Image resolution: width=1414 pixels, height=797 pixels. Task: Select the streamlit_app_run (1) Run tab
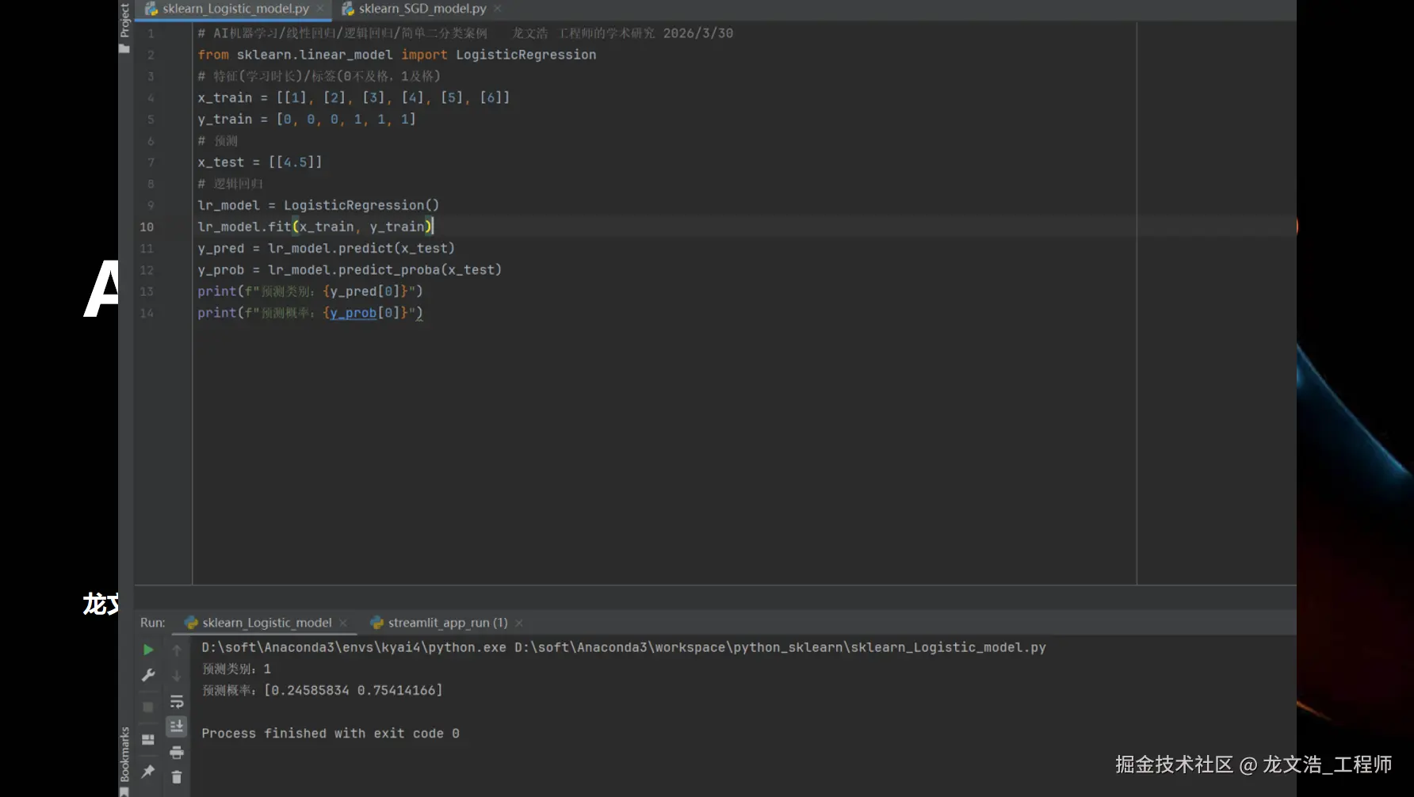coord(448,623)
